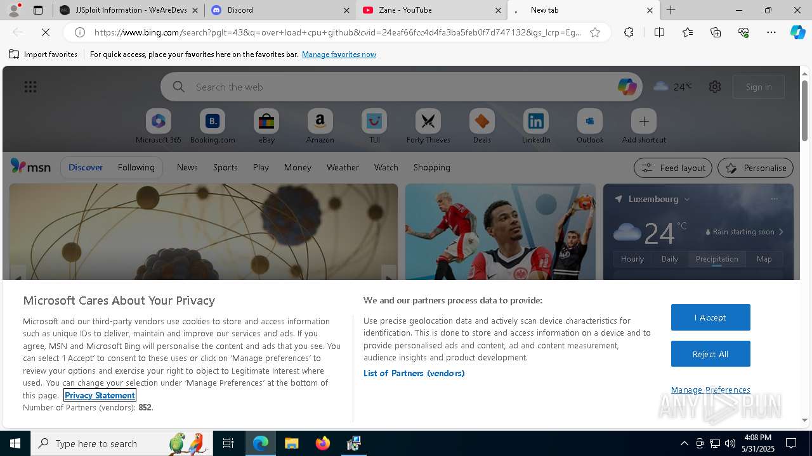This screenshot has width=812, height=456.
Task: Open the eBay shortcut
Action: coord(266,125)
